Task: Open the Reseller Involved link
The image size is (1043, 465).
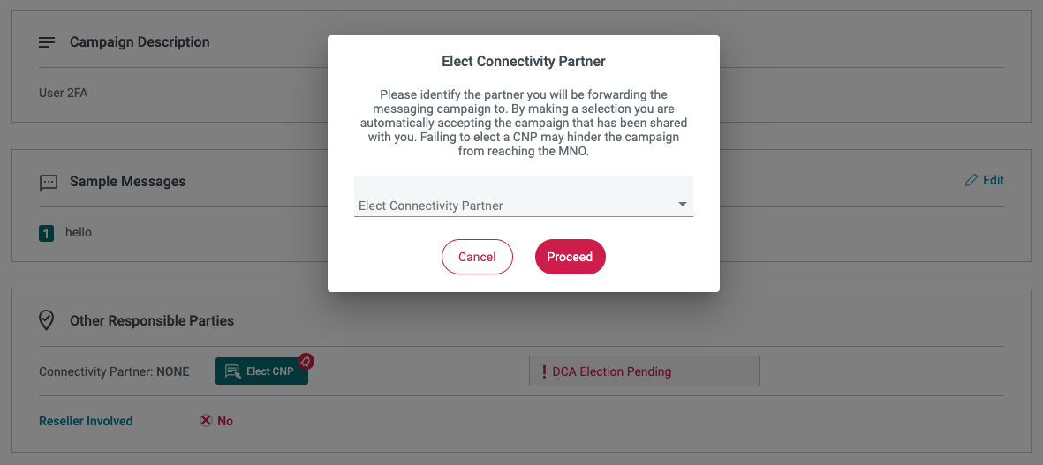Action: point(86,421)
